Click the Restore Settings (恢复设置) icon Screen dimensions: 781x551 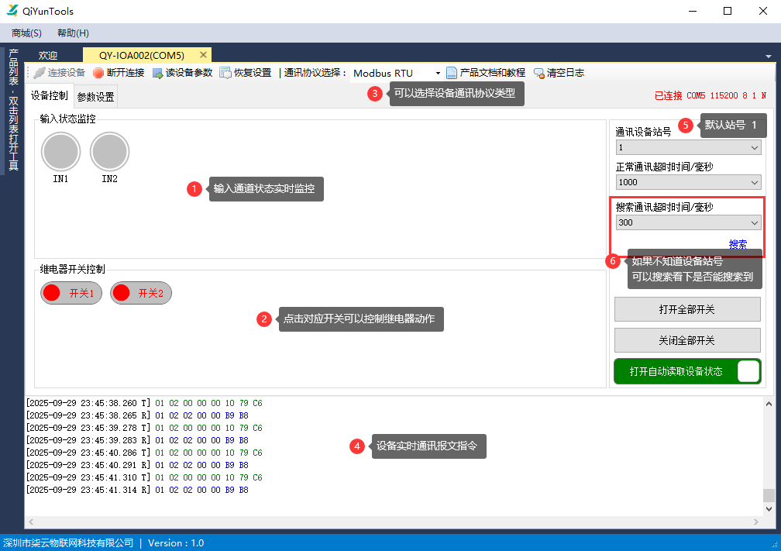click(x=225, y=73)
